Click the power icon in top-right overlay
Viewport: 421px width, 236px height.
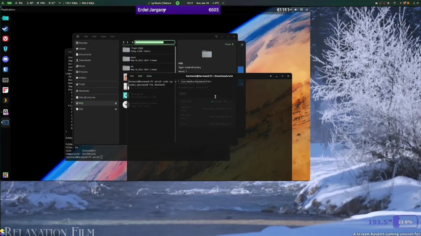coord(307,10)
